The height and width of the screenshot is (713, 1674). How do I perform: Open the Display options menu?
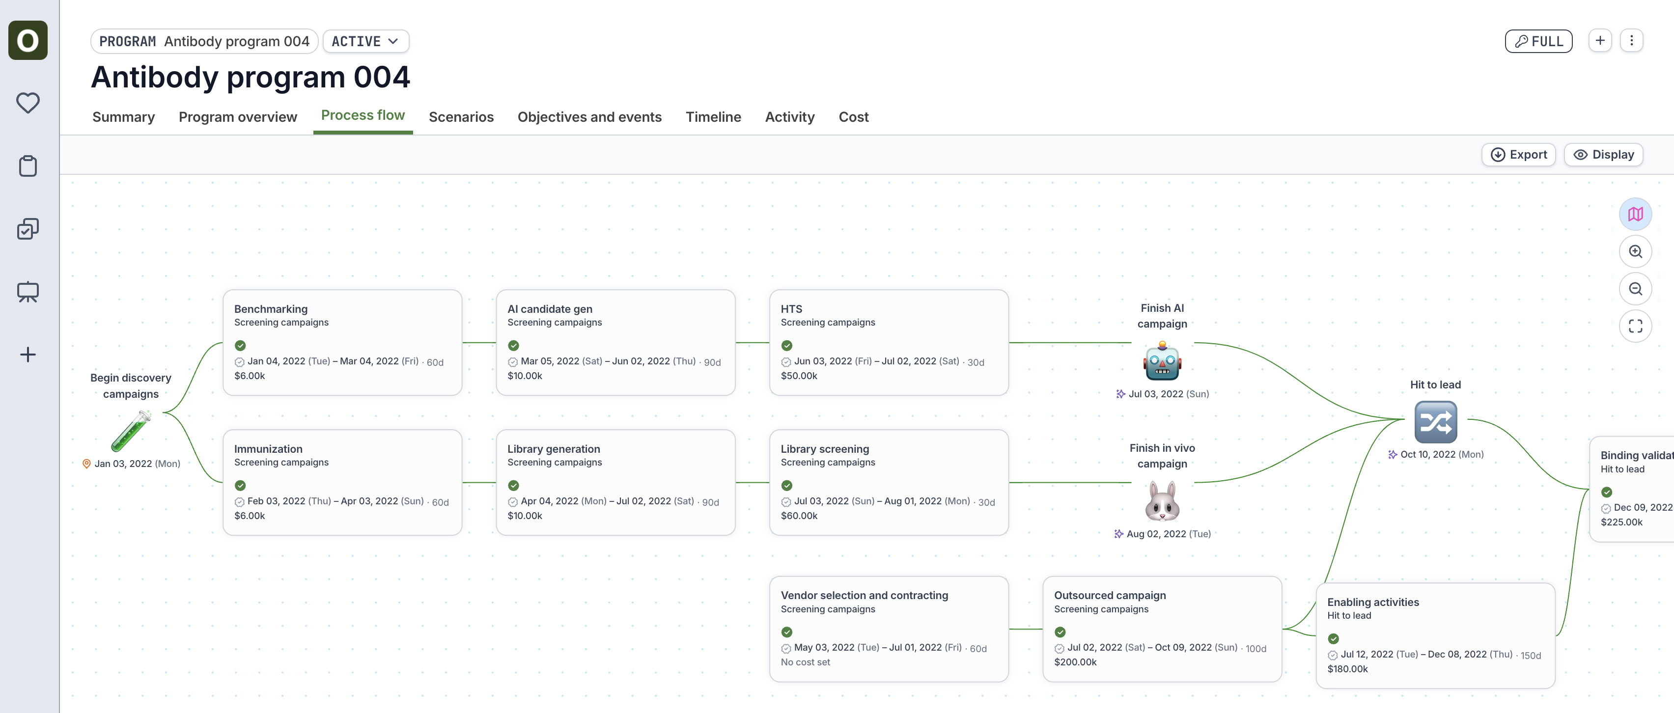(x=1603, y=155)
